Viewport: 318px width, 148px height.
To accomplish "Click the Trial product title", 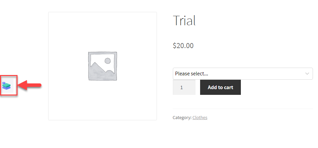I will pos(184,21).
